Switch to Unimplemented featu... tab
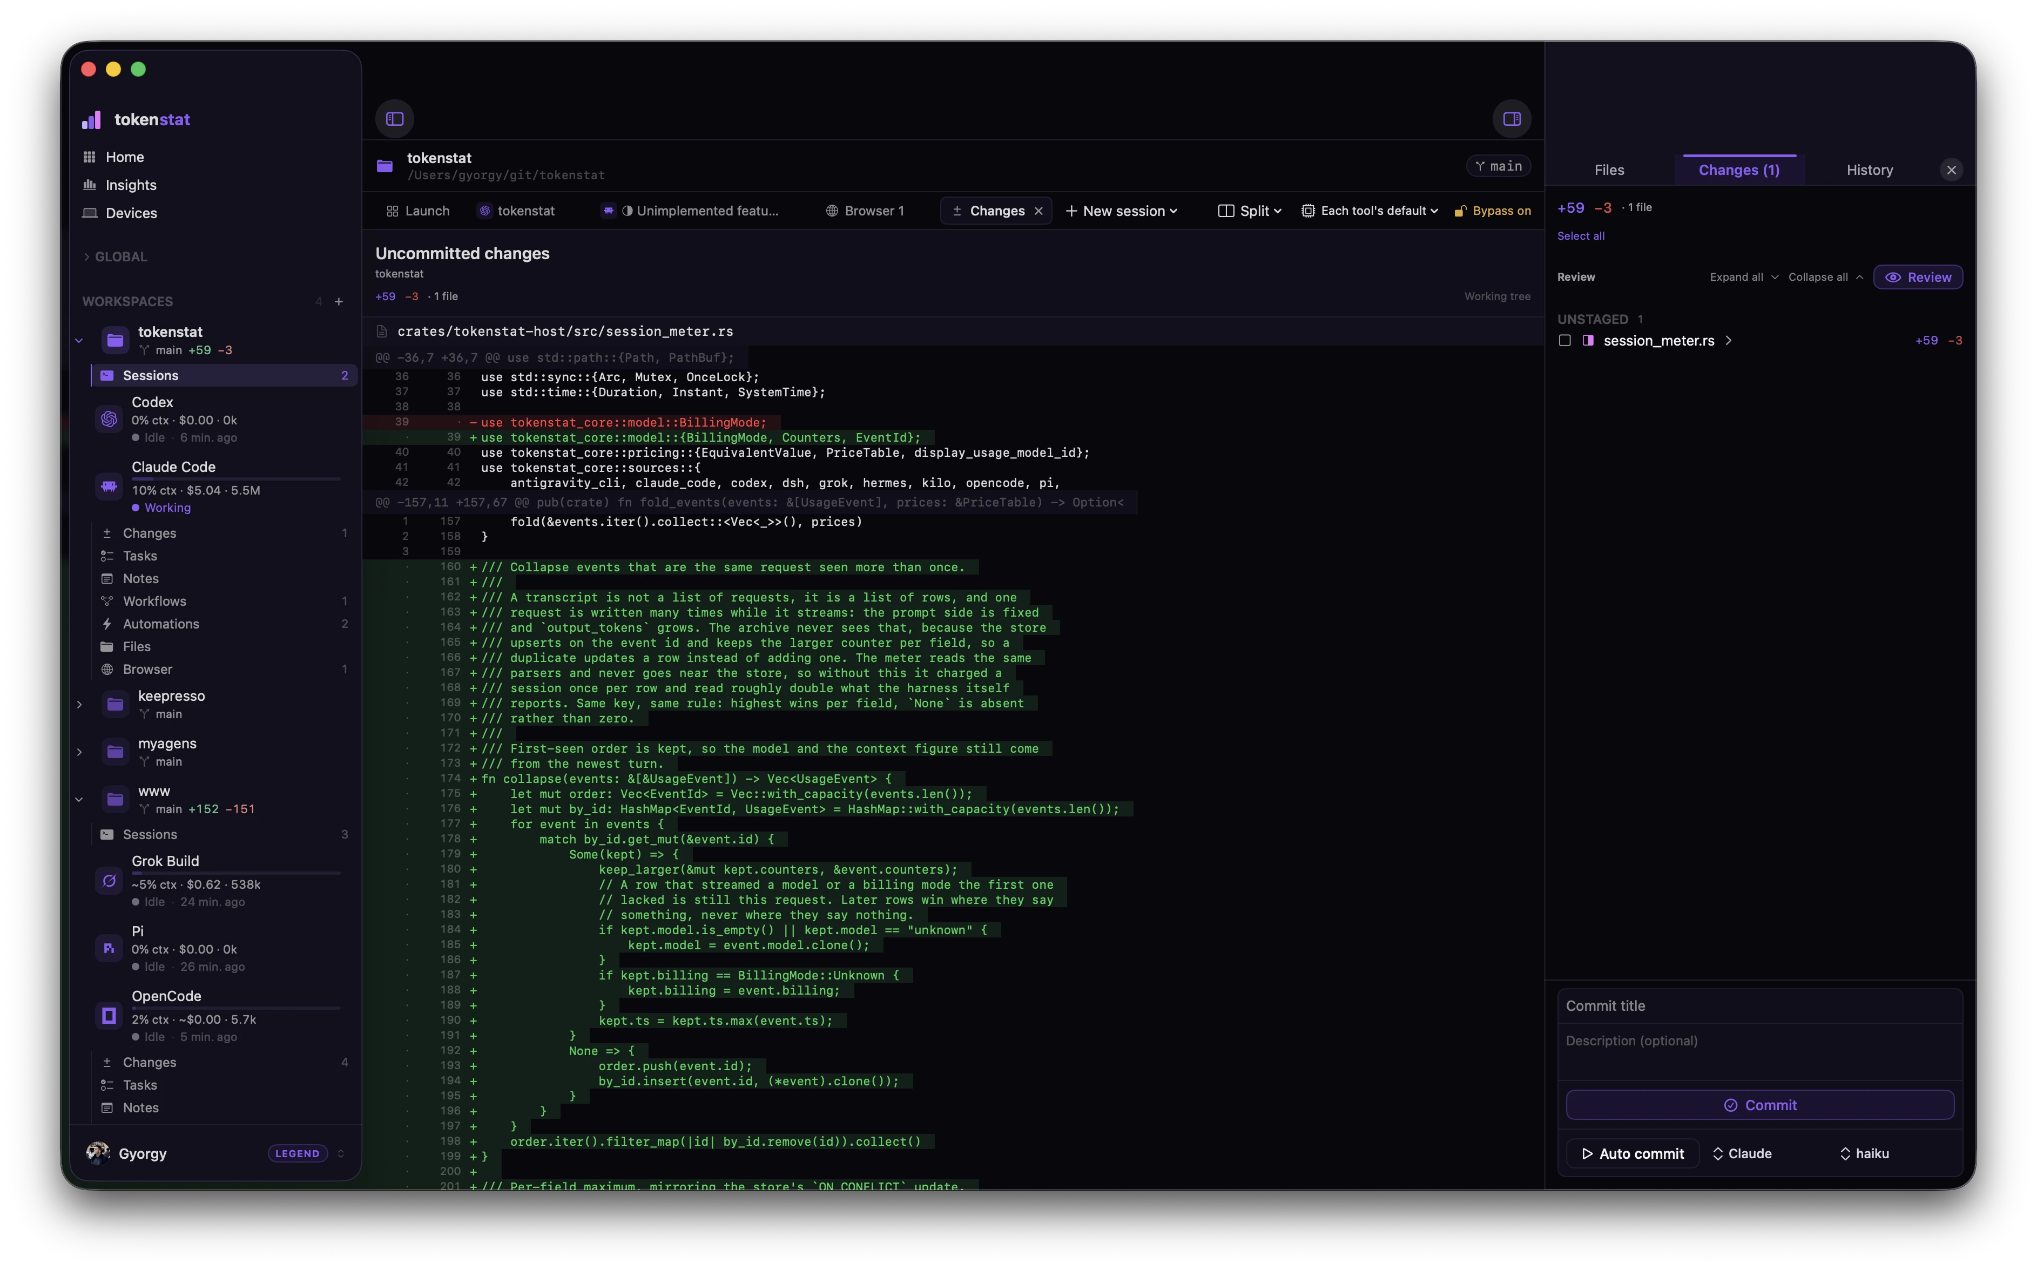Screen dimensions: 2037x1270 691,211
